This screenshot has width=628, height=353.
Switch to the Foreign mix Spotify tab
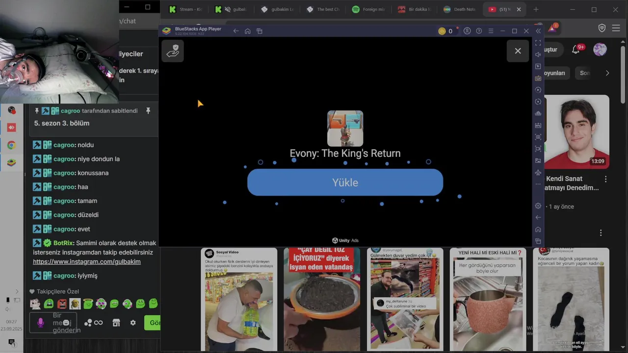368,9
